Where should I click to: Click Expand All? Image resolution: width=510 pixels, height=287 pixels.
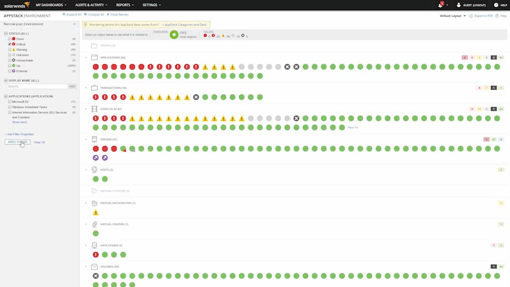point(72,14)
